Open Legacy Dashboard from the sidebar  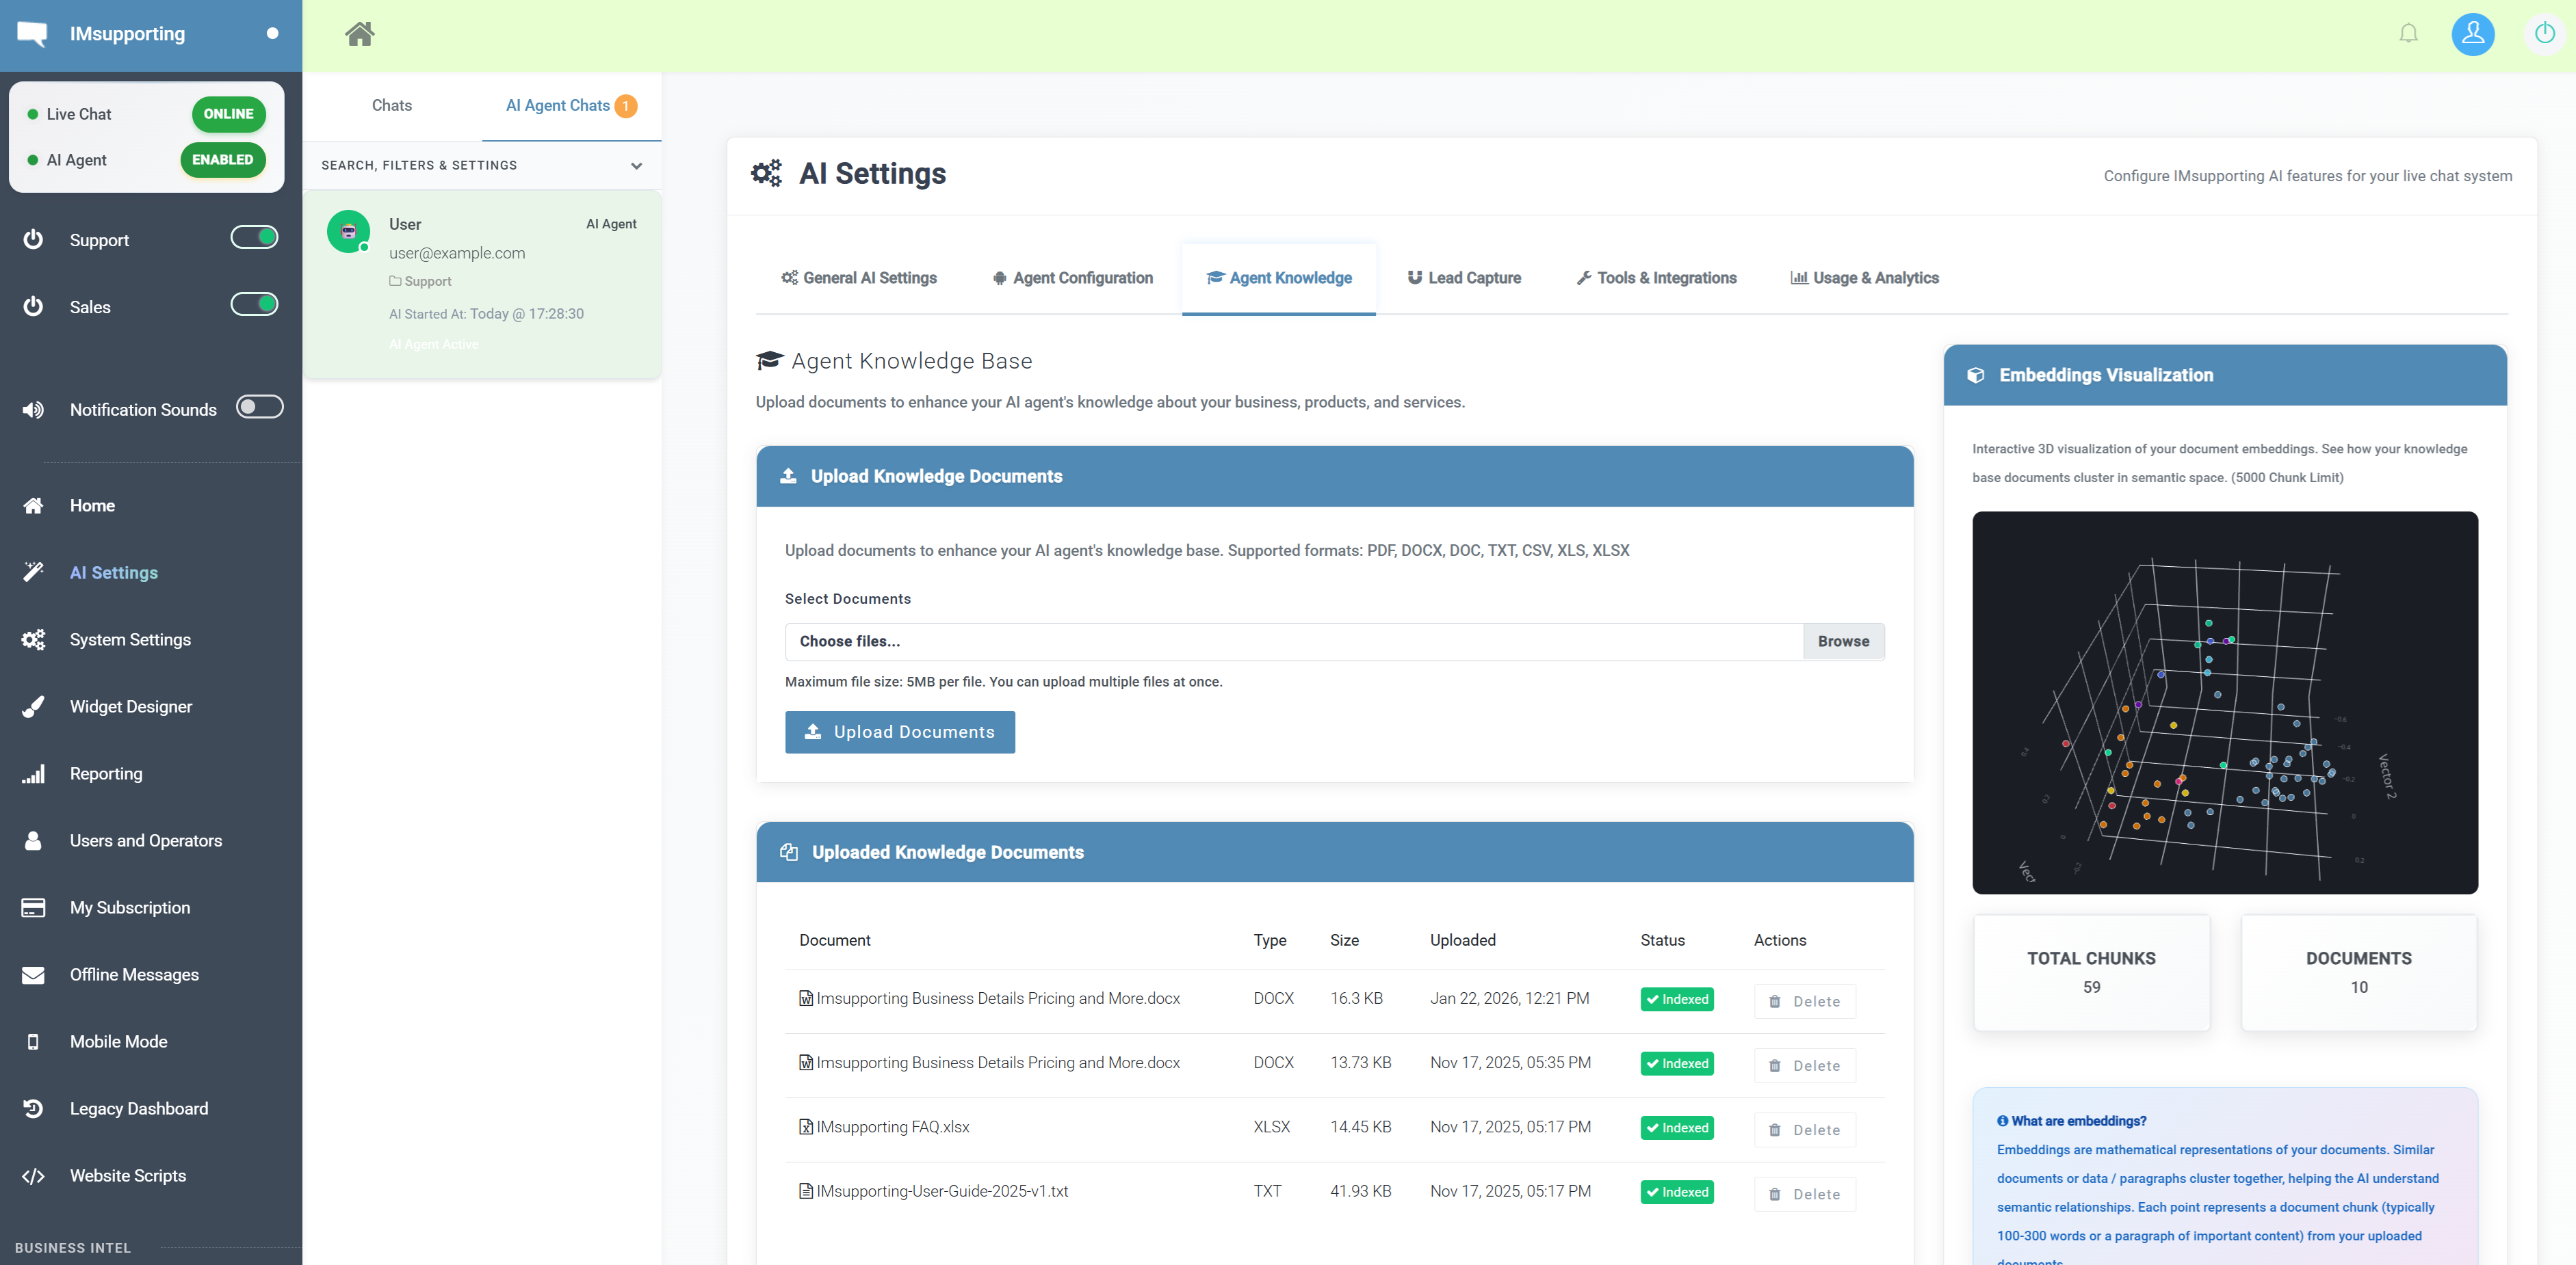pos(139,1108)
